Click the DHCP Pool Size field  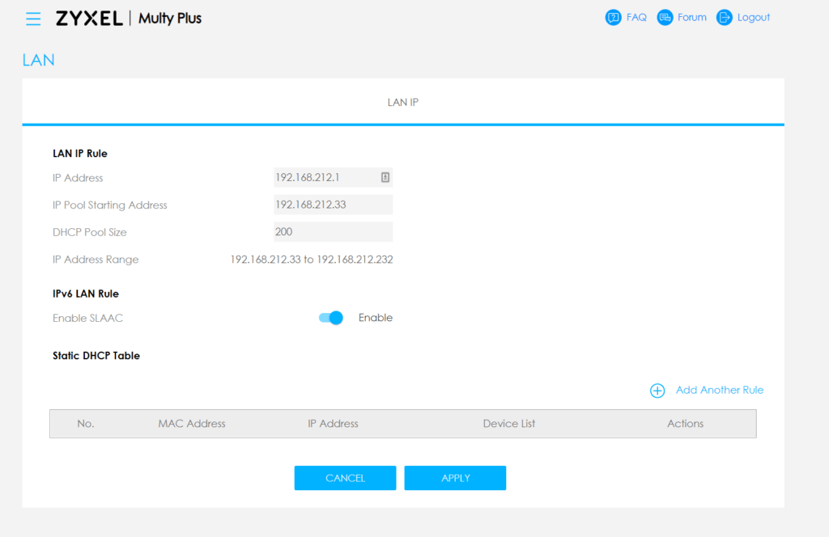tap(333, 232)
